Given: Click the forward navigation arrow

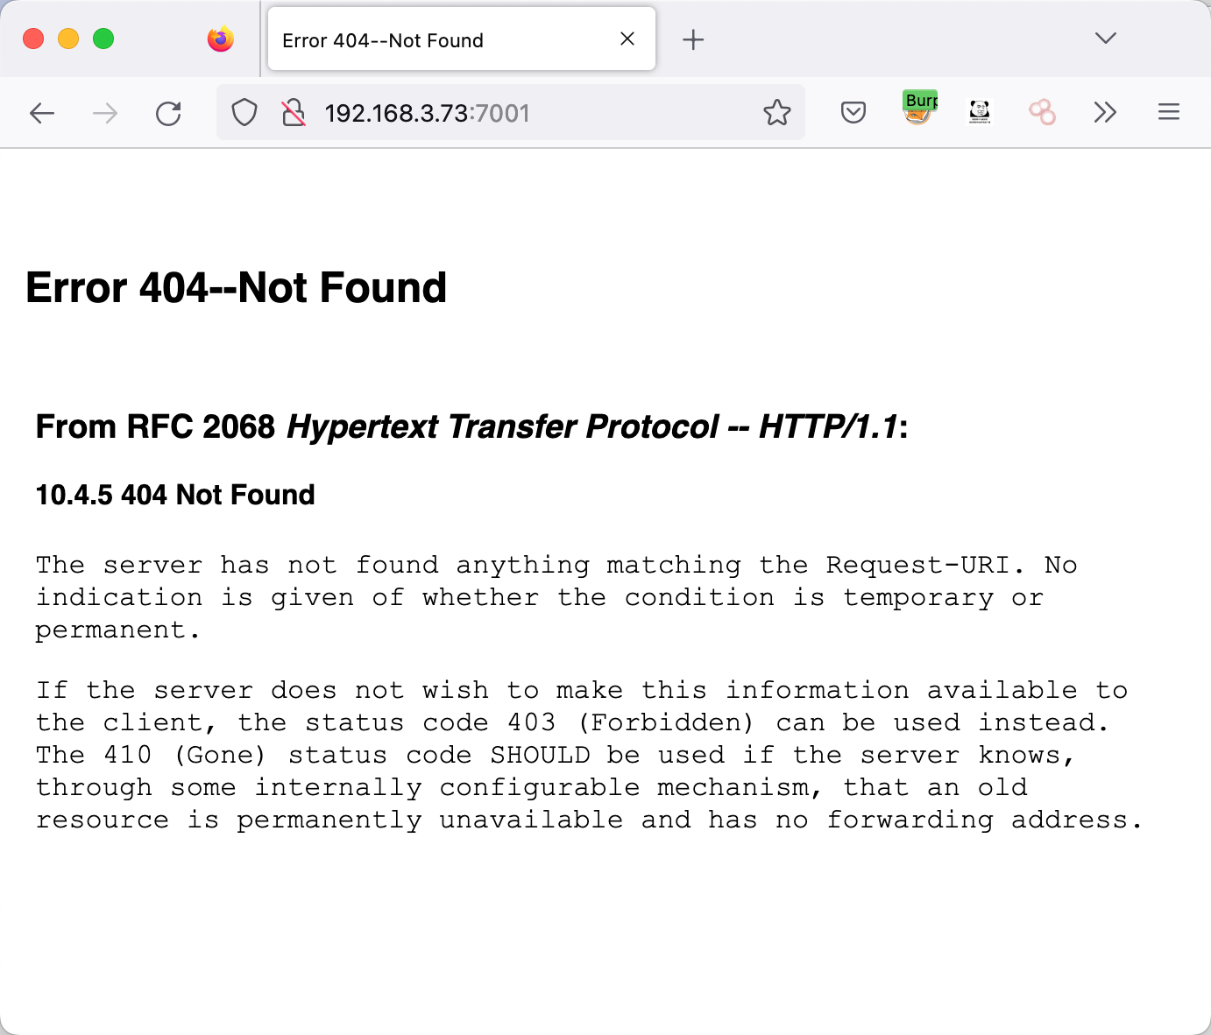Looking at the screenshot, I should pyautogui.click(x=105, y=113).
